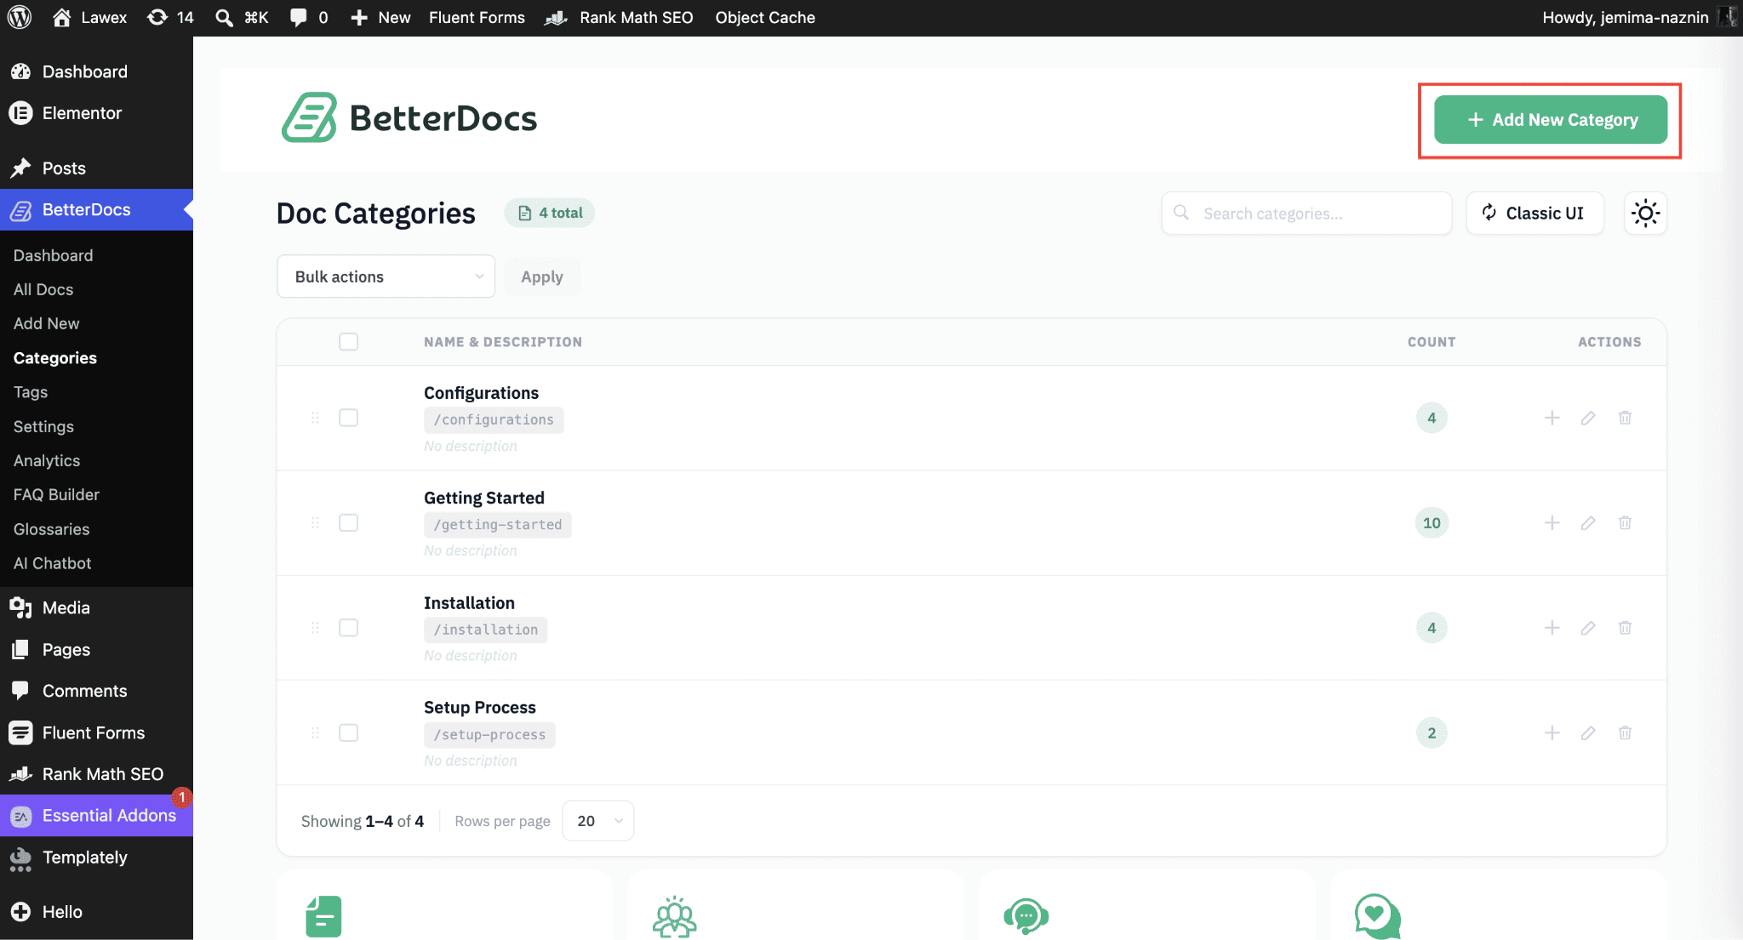Edit the Getting Started category
Image resolution: width=1743 pixels, height=940 pixels.
1588,522
